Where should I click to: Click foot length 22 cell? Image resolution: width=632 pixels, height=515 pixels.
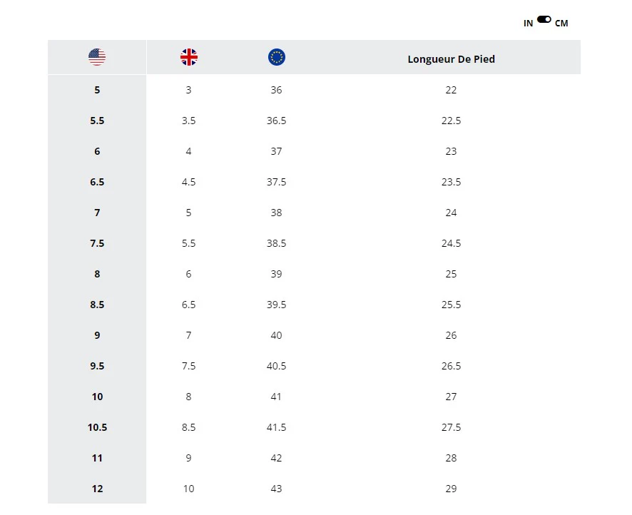pos(451,90)
